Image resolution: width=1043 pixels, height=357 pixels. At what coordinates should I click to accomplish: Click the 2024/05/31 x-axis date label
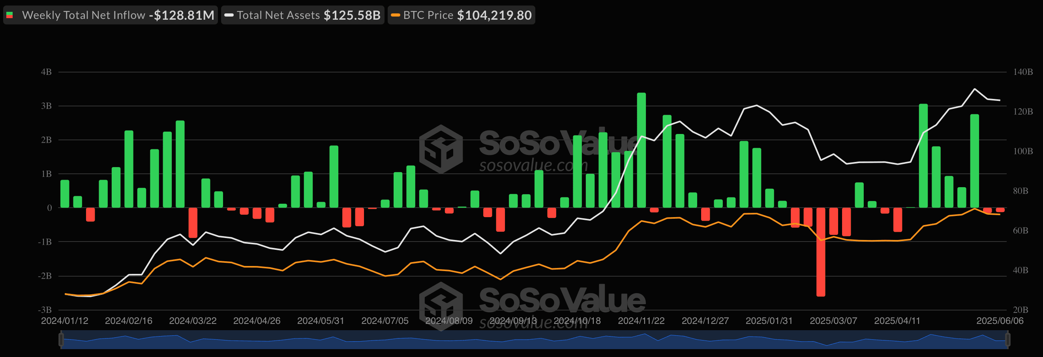(x=321, y=321)
